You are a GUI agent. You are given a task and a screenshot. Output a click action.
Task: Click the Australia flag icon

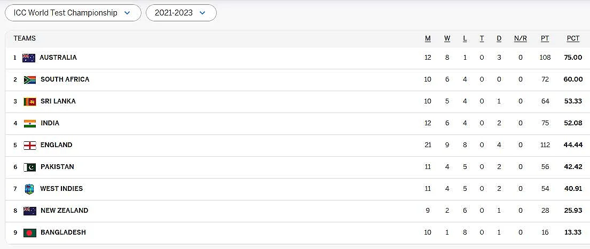point(29,58)
